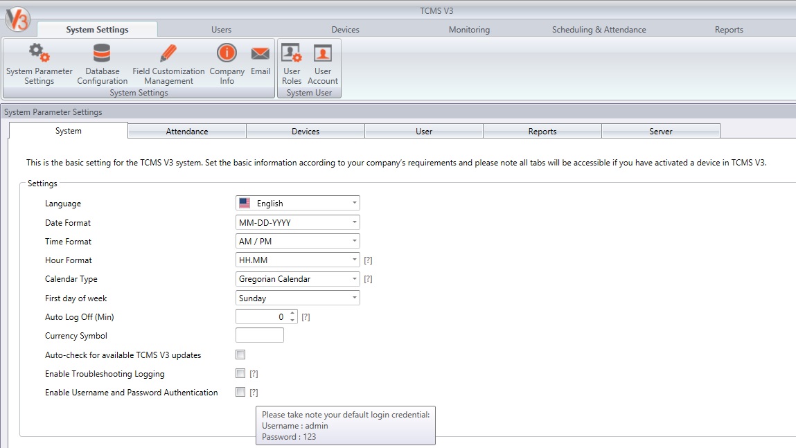Open the First day of week dropdown

(297, 298)
